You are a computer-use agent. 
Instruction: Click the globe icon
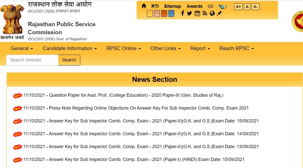click(212, 13)
